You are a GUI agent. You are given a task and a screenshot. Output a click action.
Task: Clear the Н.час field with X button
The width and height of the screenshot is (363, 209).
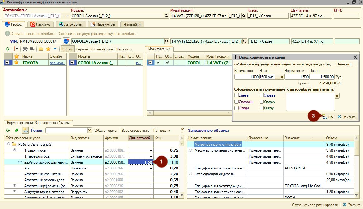pos(282,77)
